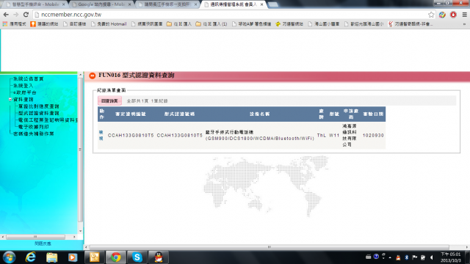Click the colorful extension icon beside the star
This screenshot has height=264, width=470.
(x=442, y=15)
